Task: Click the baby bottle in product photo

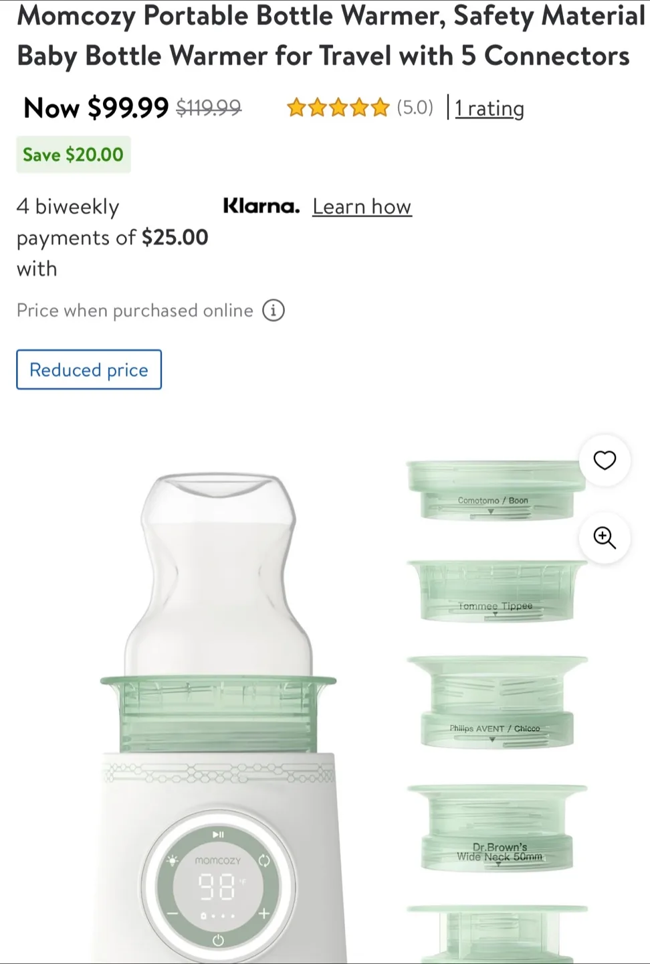Action: coord(218,574)
